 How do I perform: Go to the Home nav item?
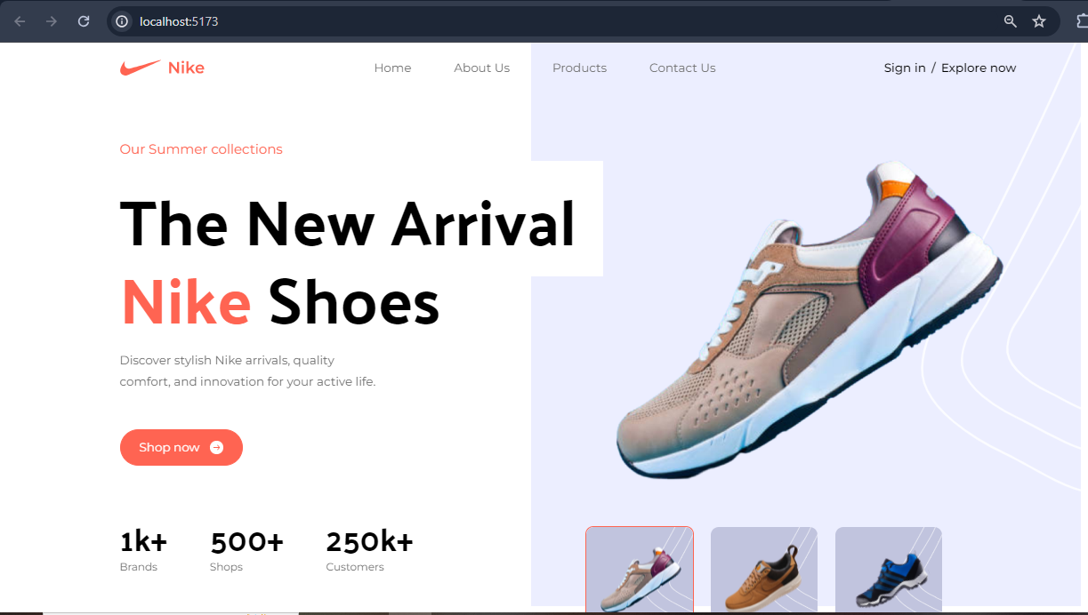click(392, 68)
